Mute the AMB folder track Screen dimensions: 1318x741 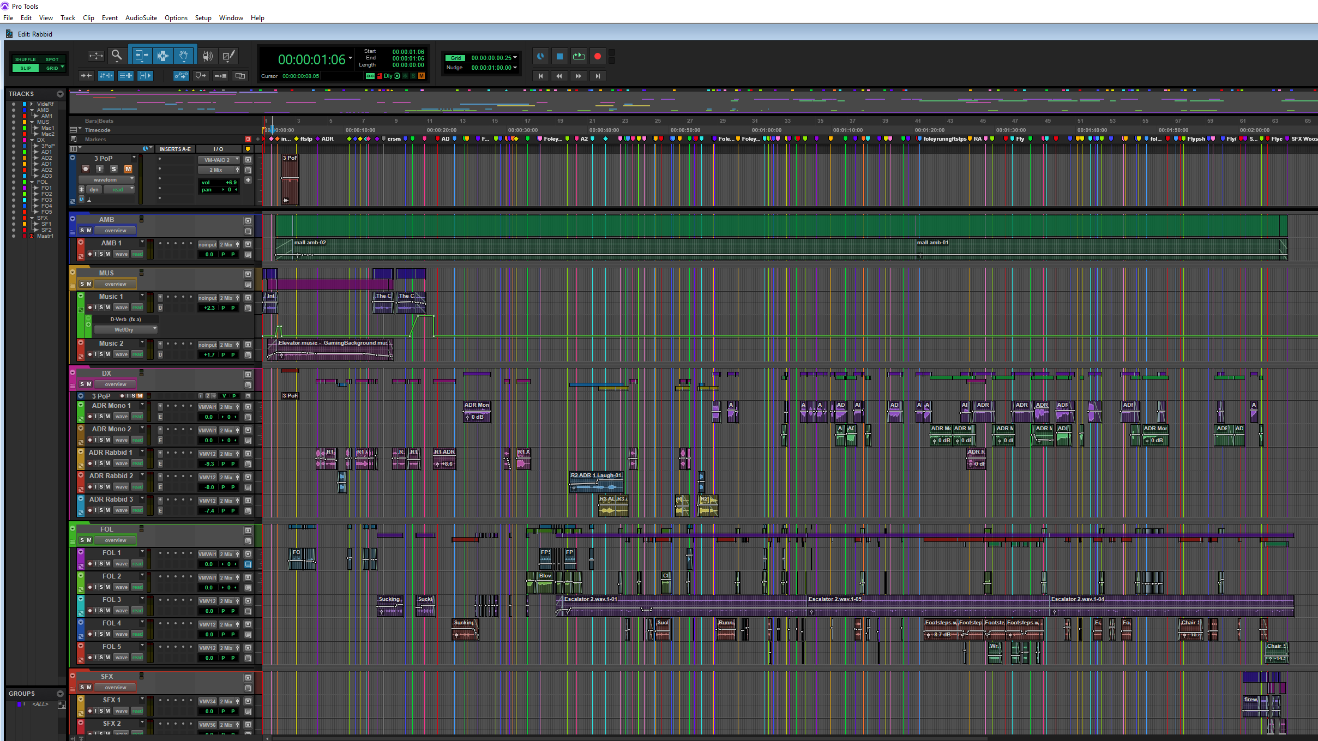point(89,231)
